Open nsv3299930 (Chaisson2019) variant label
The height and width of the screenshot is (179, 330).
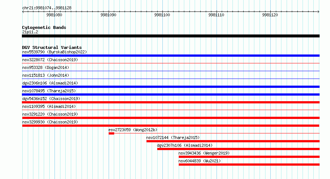[50, 122]
